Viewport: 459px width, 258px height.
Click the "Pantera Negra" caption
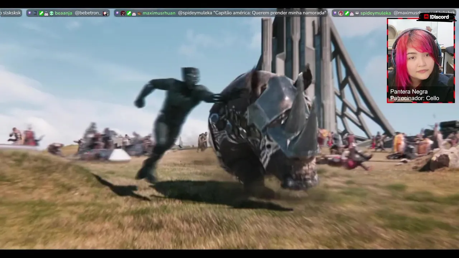coord(409,92)
